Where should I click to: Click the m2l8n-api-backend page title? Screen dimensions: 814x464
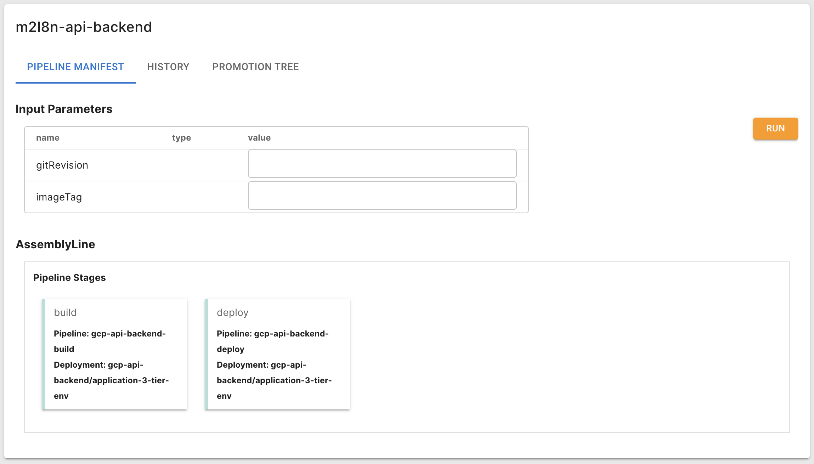(84, 27)
